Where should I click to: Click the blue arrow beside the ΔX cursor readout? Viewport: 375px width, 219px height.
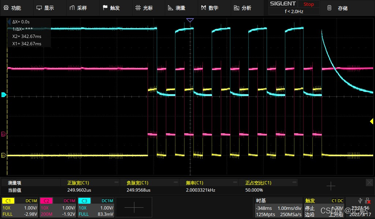(x=9, y=22)
